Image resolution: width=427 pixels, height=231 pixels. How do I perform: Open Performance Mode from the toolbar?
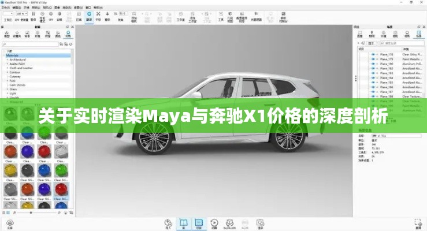[43, 16]
